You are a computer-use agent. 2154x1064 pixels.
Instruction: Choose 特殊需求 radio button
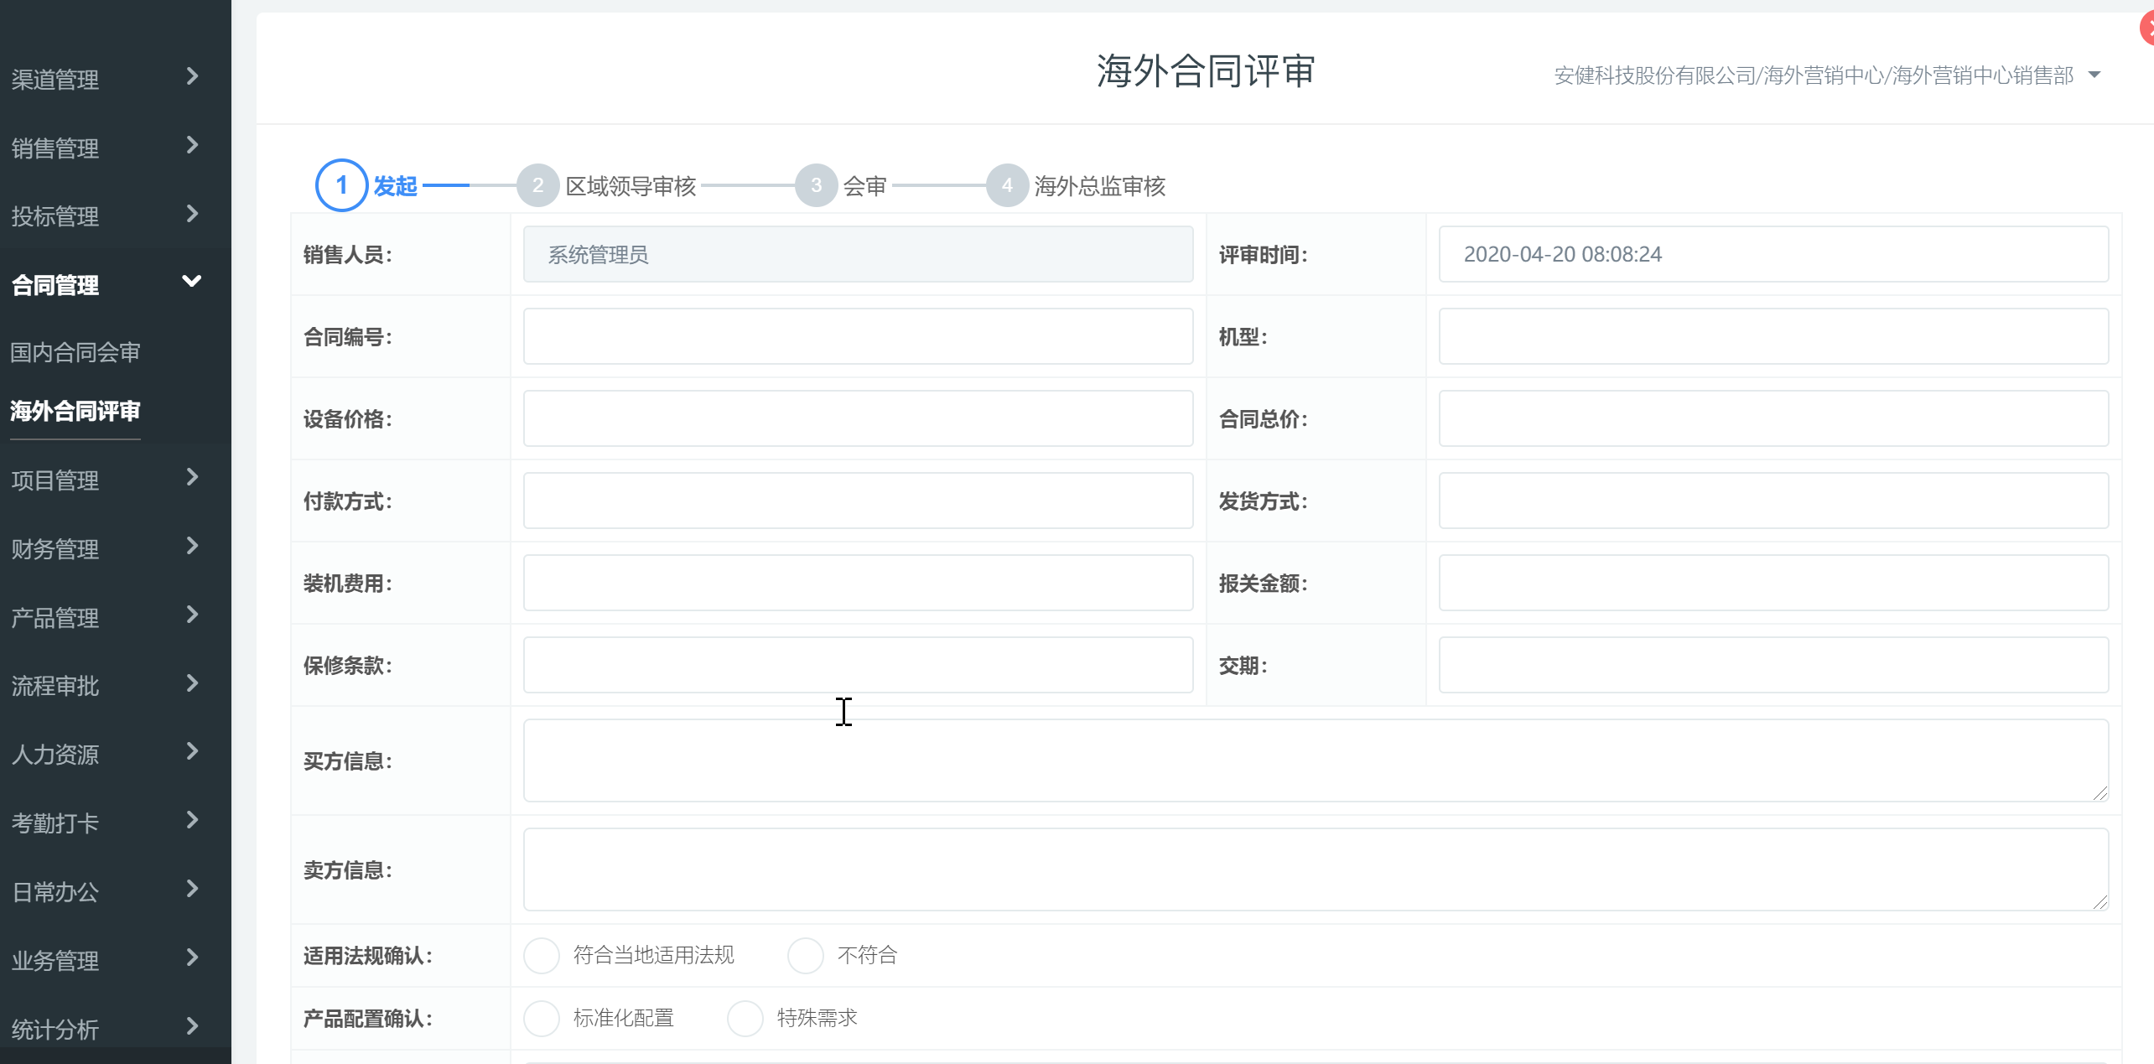coord(745,1019)
